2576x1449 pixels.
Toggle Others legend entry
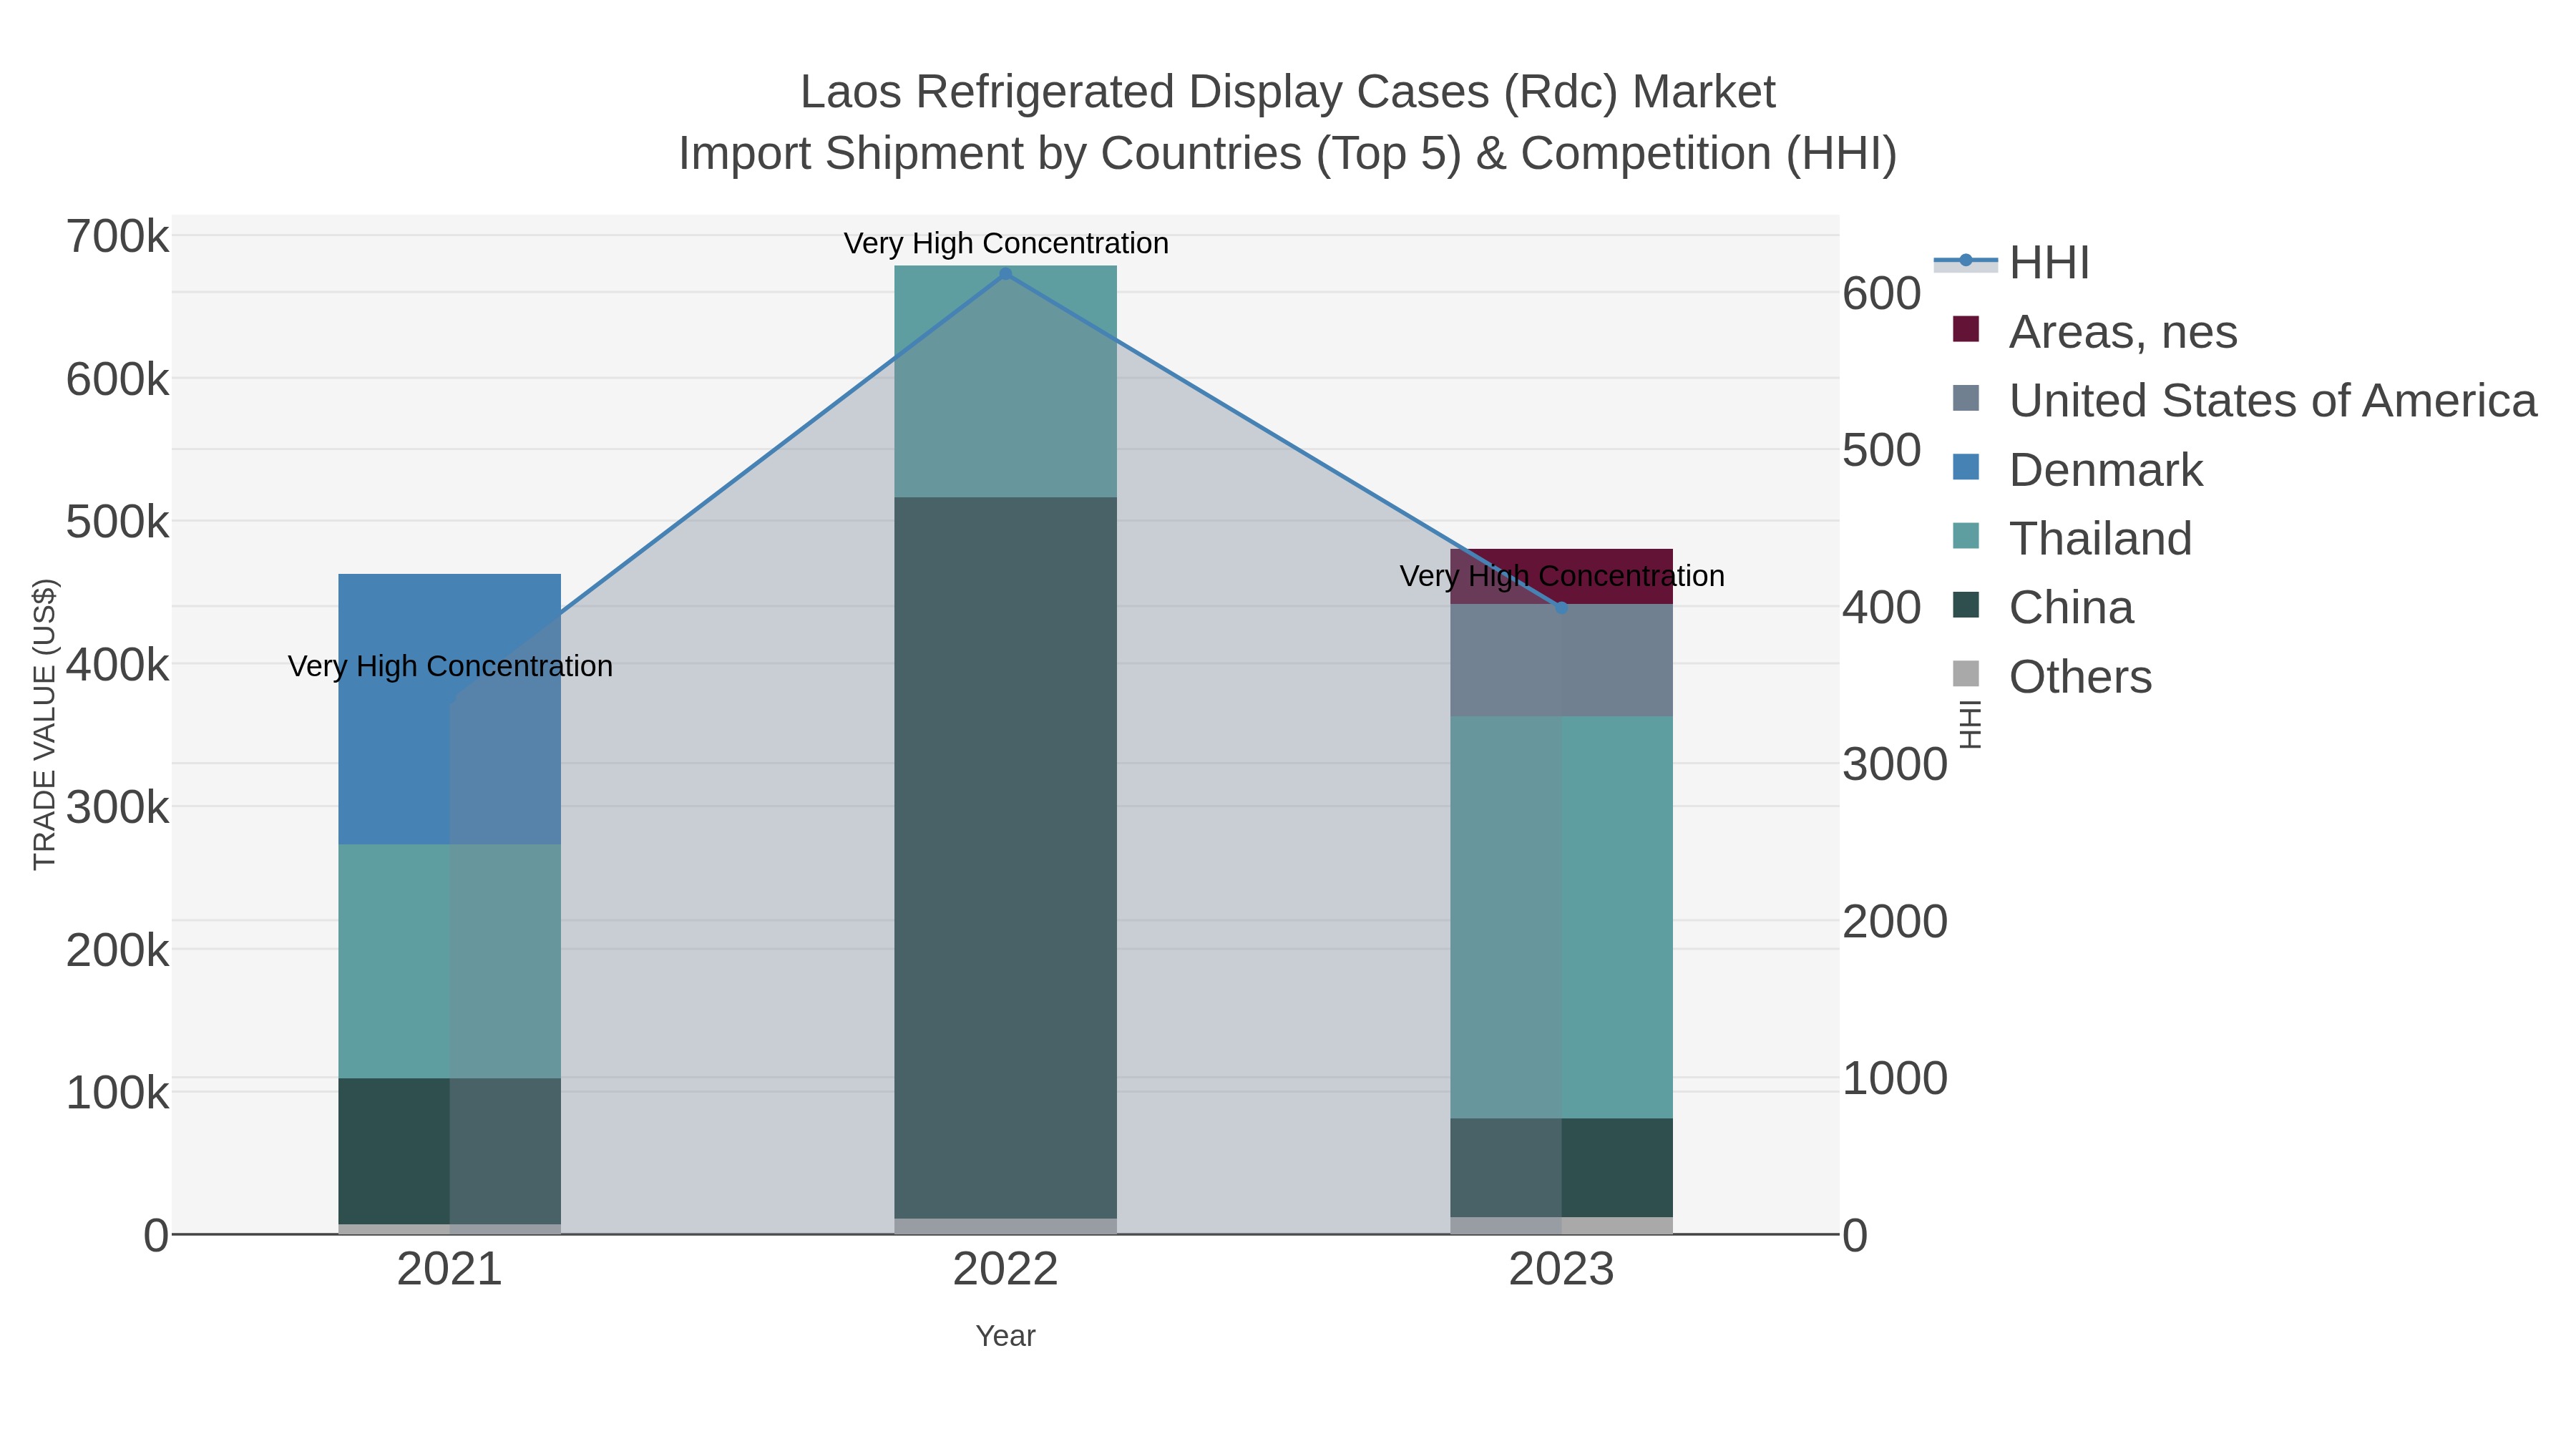click(x=2052, y=676)
